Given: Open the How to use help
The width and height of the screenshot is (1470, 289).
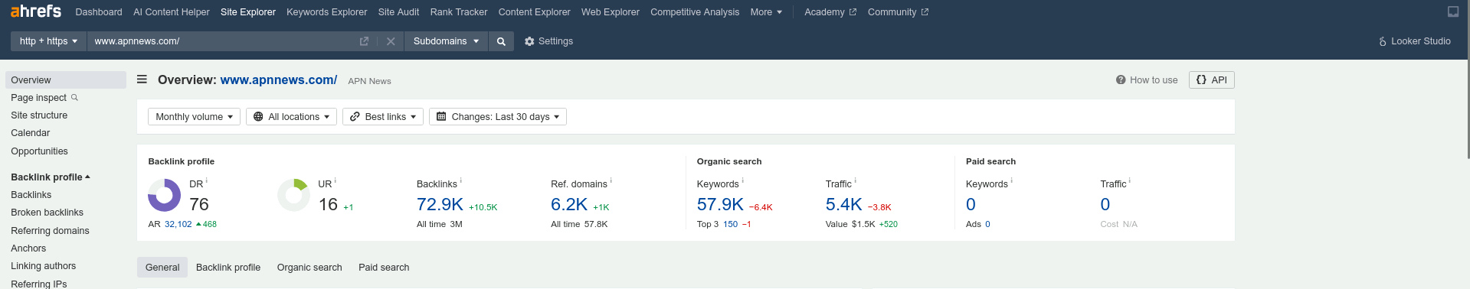Looking at the screenshot, I should 1147,80.
